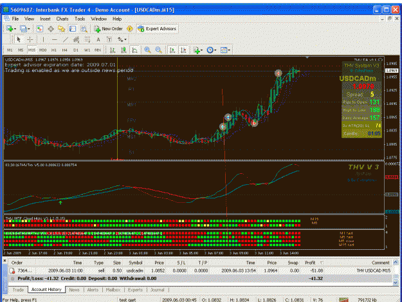Select the equidistant channel tool
The image size is (402, 302).
tap(76, 39)
